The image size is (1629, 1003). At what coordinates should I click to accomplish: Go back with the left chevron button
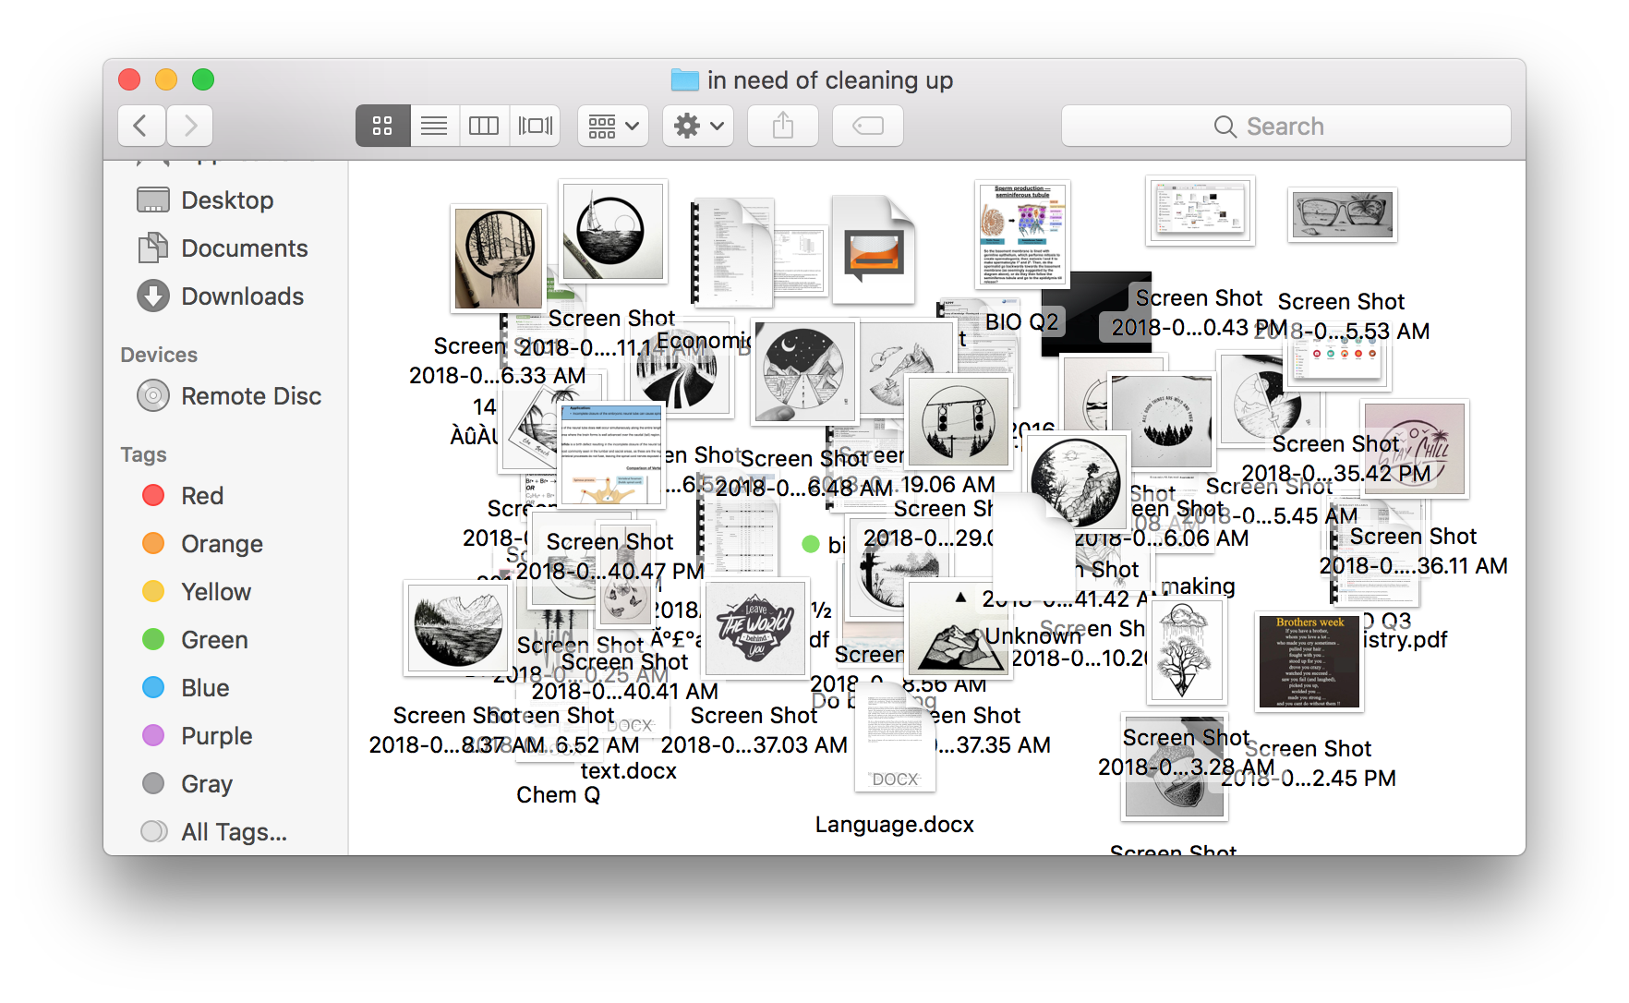coord(141,126)
